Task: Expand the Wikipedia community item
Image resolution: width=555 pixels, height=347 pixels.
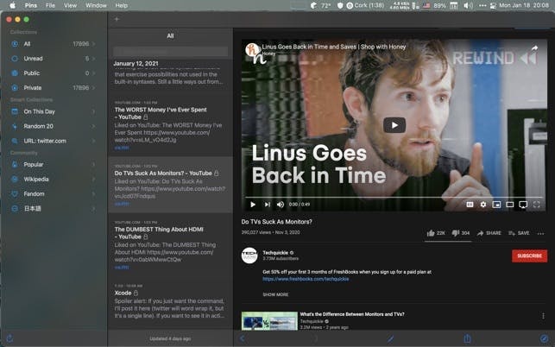Action: coord(93,179)
